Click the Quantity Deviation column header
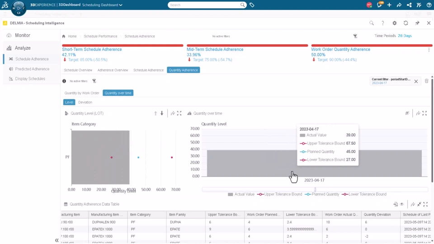Viewport: 434px width, 244px height. [381, 214]
